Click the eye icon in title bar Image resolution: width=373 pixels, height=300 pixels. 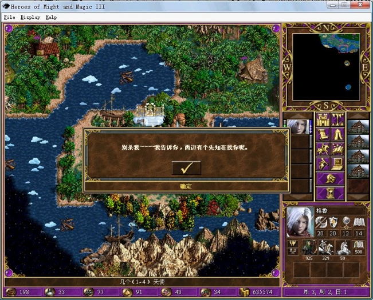click(x=6, y=6)
